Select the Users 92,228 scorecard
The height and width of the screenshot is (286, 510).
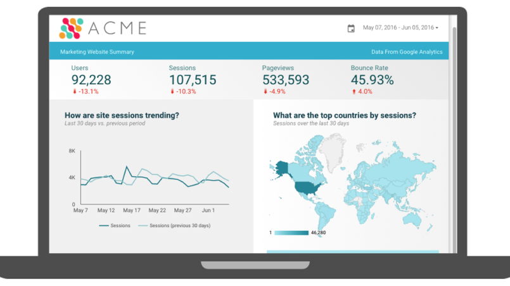tap(91, 80)
